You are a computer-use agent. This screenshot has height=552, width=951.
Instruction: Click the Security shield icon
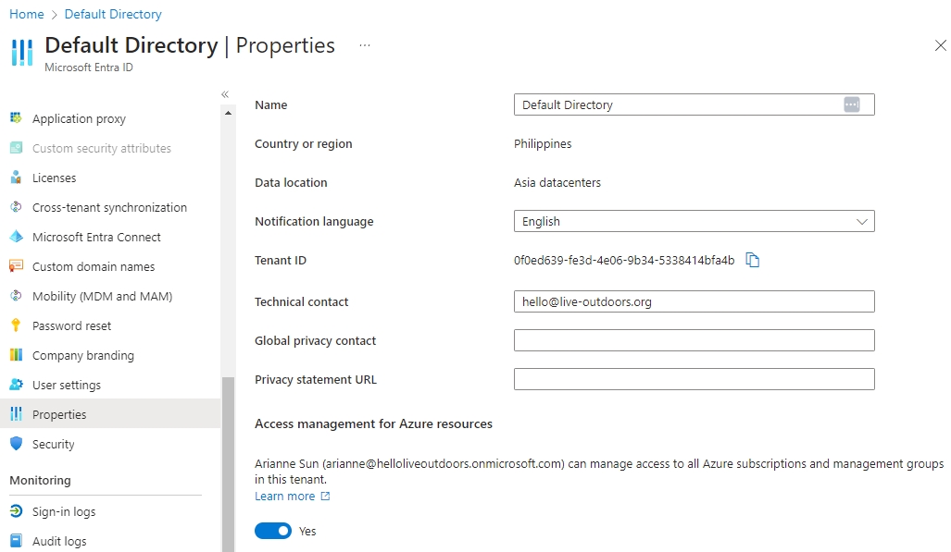[x=16, y=444]
